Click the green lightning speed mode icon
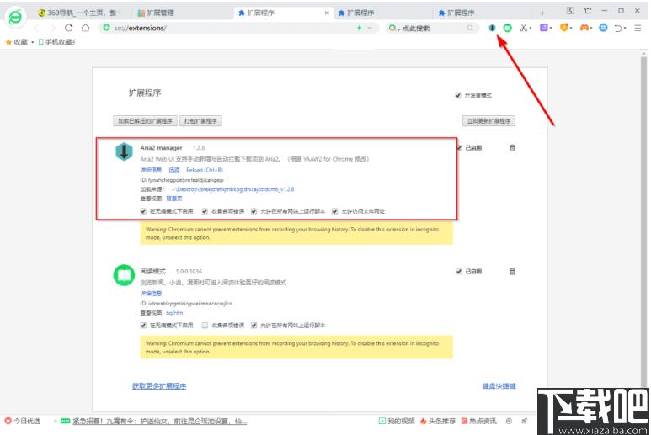 pyautogui.click(x=359, y=28)
